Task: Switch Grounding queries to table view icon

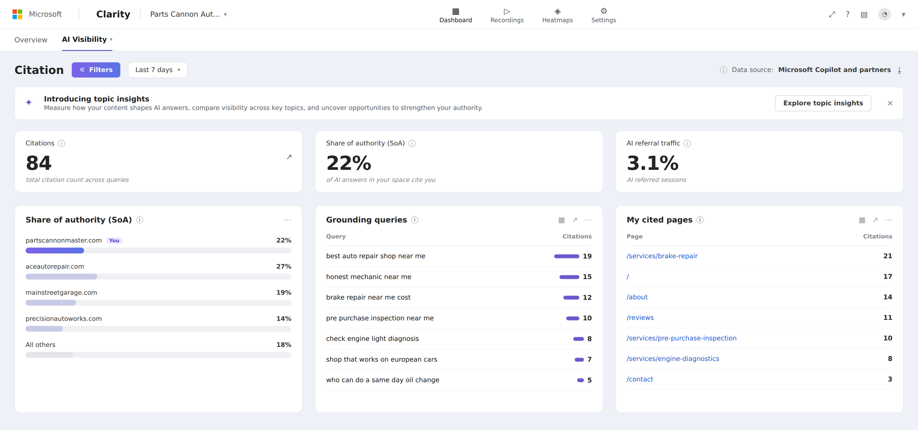Action: (562, 220)
